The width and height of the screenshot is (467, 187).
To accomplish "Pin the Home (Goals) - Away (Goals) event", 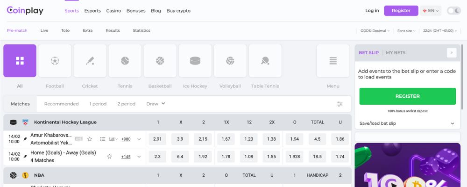I will pos(25,157).
